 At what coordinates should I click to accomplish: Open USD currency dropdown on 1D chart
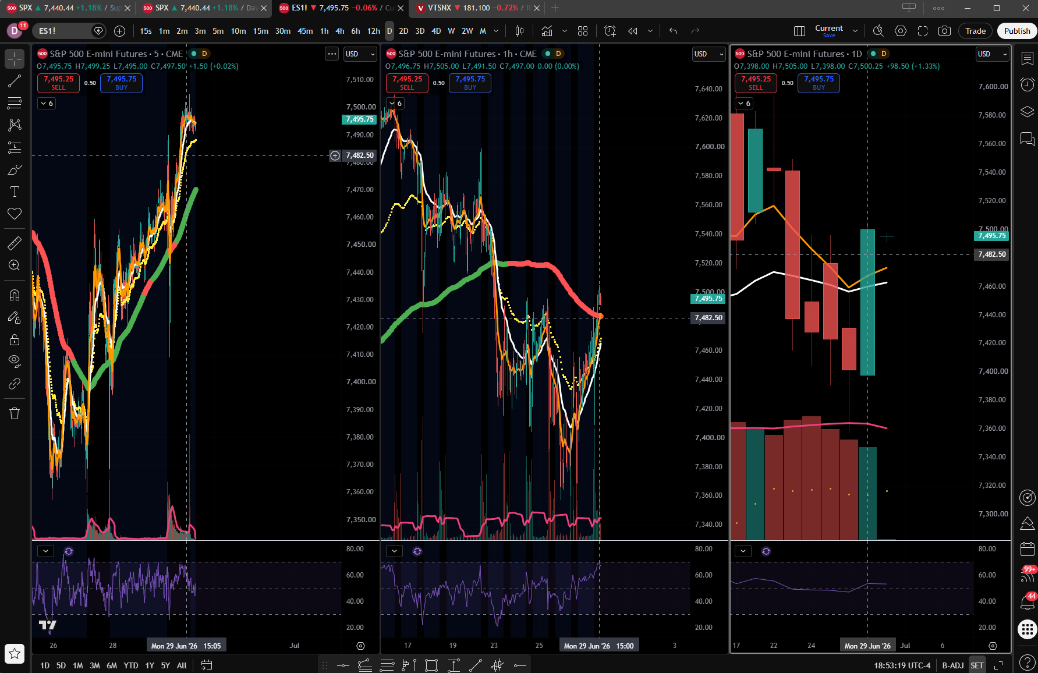(992, 54)
